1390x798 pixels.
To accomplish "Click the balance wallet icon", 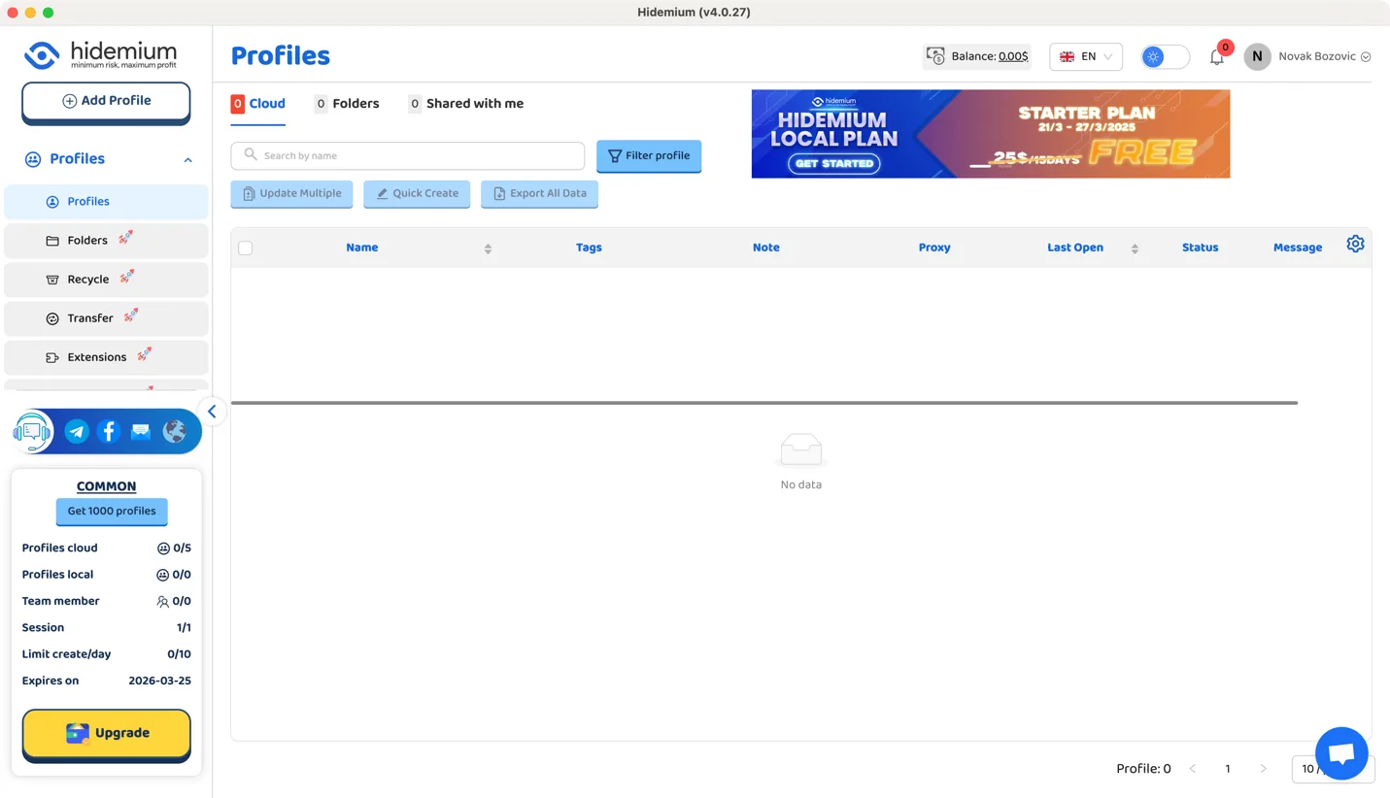I will (x=935, y=56).
